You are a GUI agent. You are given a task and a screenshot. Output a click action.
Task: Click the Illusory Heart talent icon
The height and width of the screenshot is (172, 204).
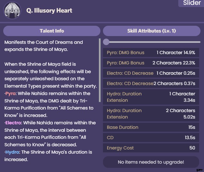click(x=12, y=10)
